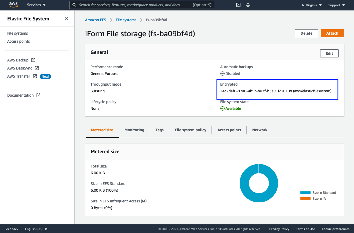Click the iForm File storage page title
Screen dimensions: 354x233
pos(140,34)
